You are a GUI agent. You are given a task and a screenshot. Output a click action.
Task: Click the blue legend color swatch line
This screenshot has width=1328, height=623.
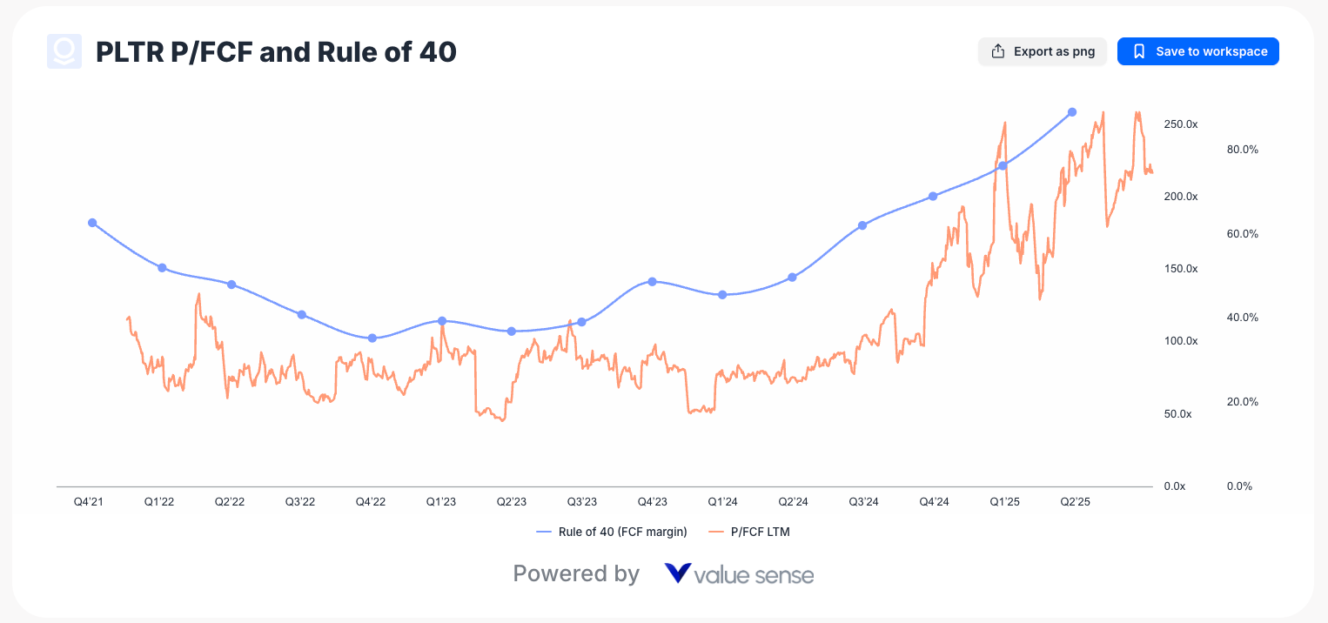544,531
